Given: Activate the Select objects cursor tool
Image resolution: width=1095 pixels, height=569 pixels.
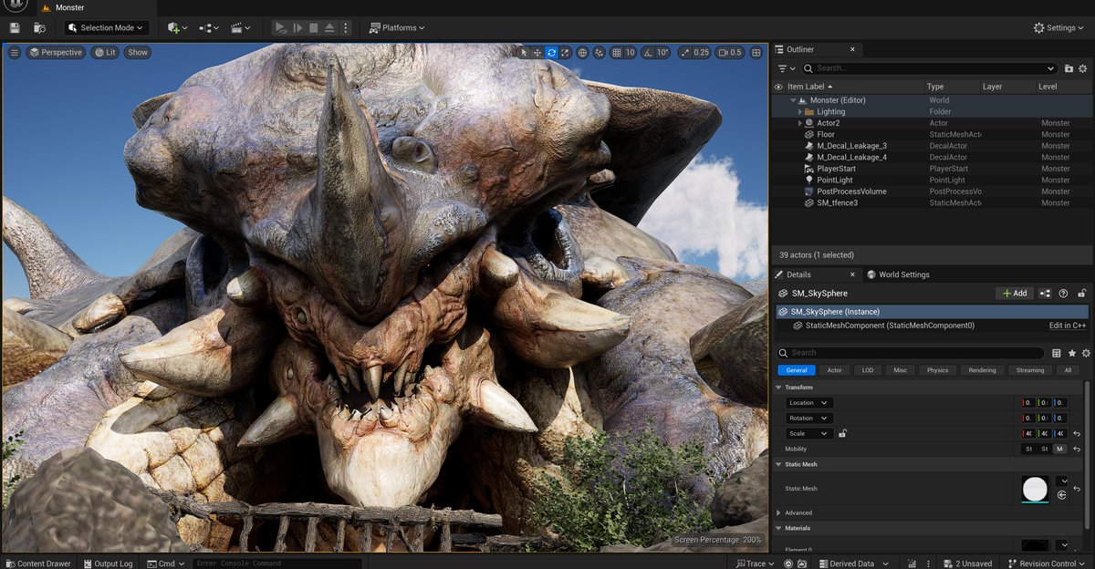Looking at the screenshot, I should pyautogui.click(x=524, y=53).
